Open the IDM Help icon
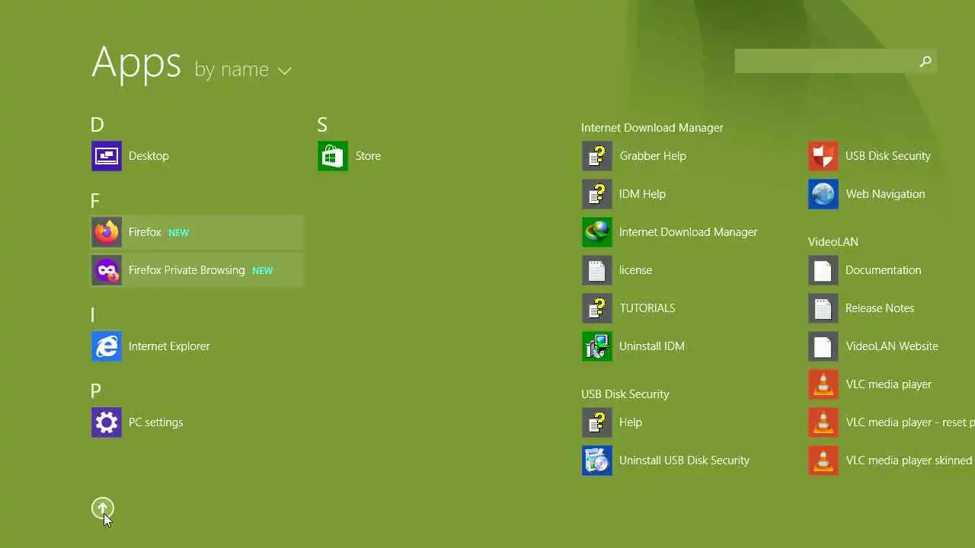Image resolution: width=975 pixels, height=548 pixels. pyautogui.click(x=597, y=194)
